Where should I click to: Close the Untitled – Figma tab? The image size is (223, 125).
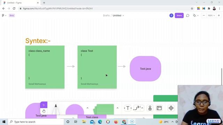tap(38, 3)
